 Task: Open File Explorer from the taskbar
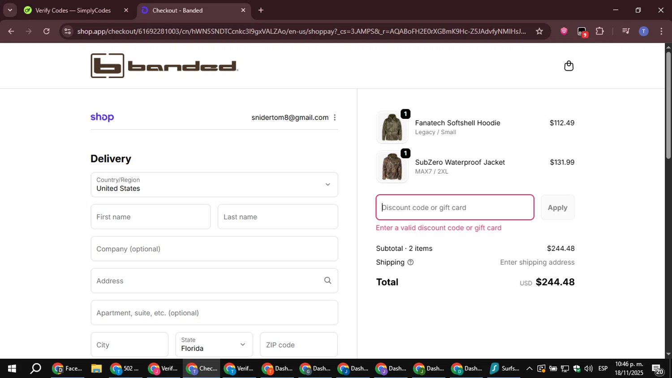(x=96, y=369)
